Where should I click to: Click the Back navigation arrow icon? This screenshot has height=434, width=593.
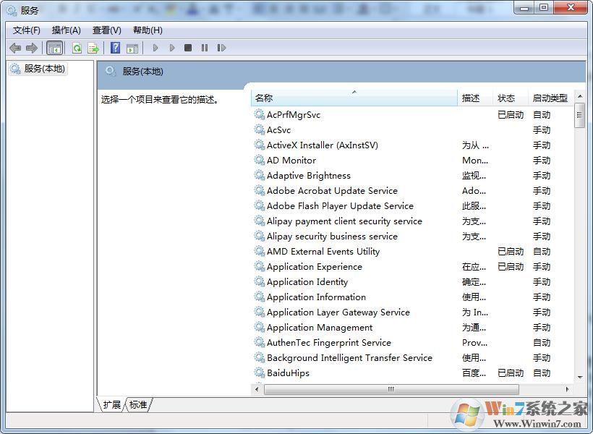[x=16, y=47]
